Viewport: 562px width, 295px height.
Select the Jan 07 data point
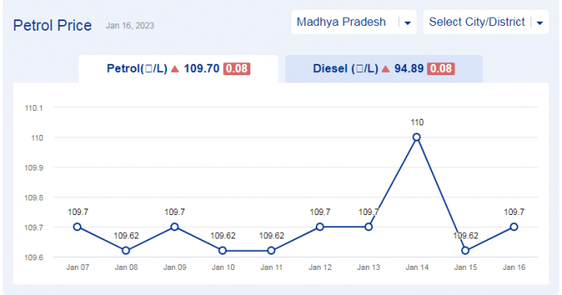click(x=77, y=227)
